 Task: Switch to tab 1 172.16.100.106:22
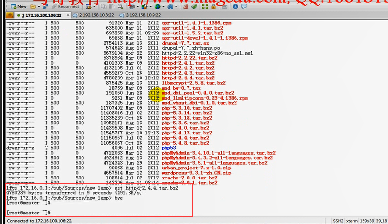41,15
